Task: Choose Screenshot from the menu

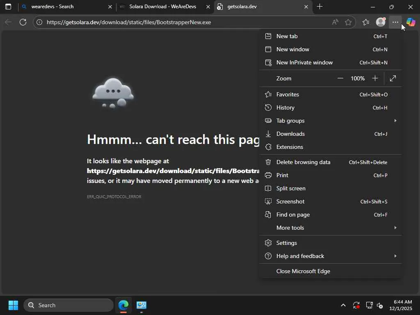Action: [x=330, y=201]
